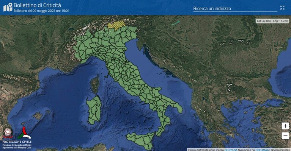This screenshot has width=291, height=151.
Task: Open the CC-BY-SA license link
Action: tap(231, 150)
